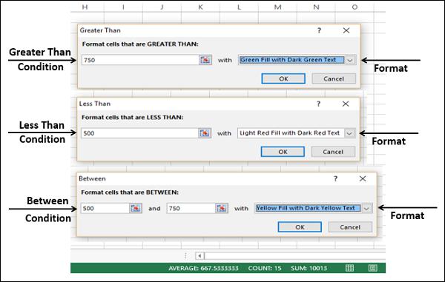
Task: Expand Yellow Fill with Dark Yellow Text dropdown
Action: point(366,209)
